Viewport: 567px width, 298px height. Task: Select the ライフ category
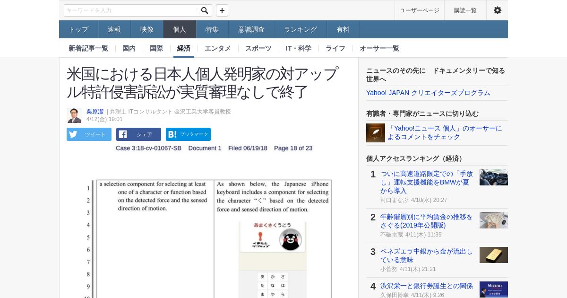[x=335, y=48]
